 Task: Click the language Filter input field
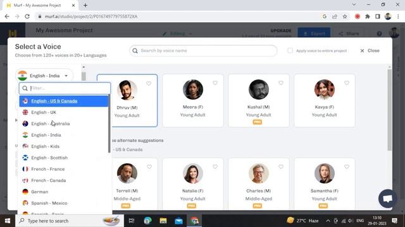pos(65,88)
